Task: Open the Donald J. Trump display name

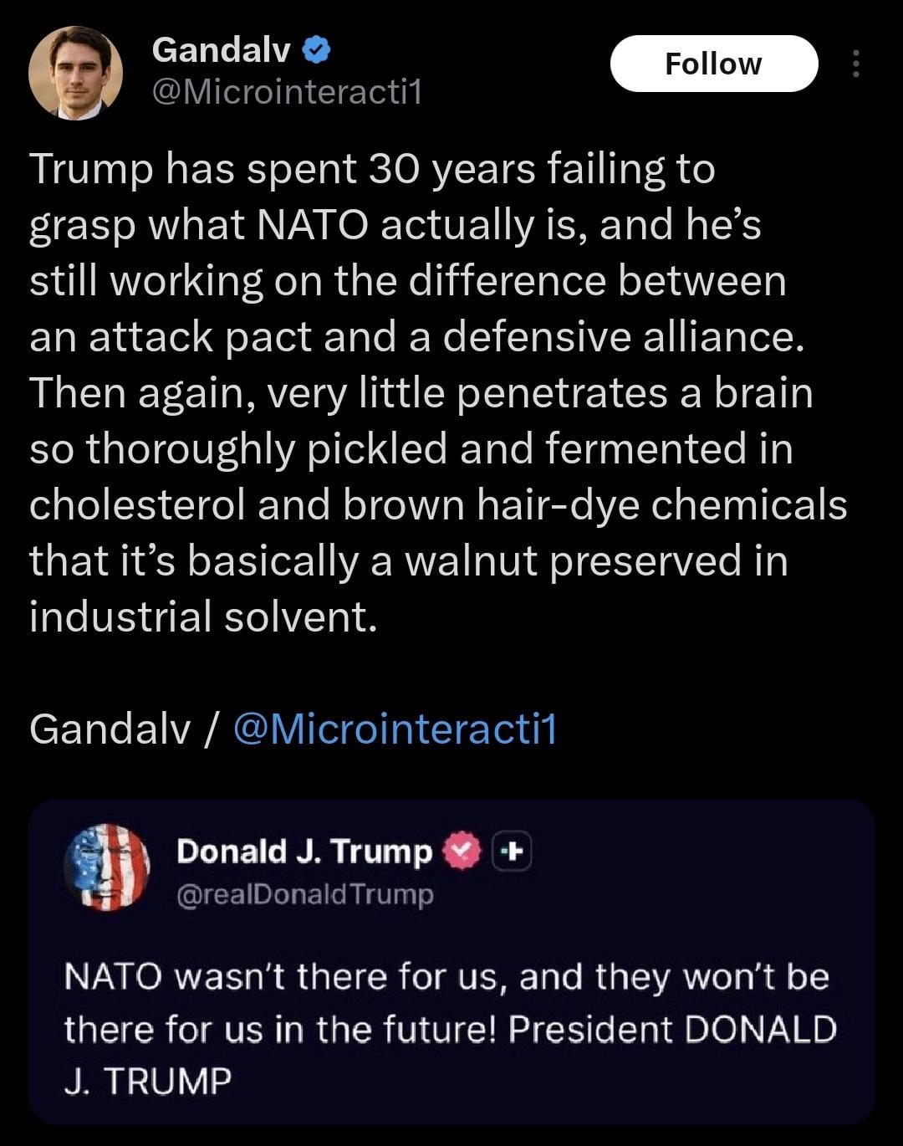Action: click(304, 852)
